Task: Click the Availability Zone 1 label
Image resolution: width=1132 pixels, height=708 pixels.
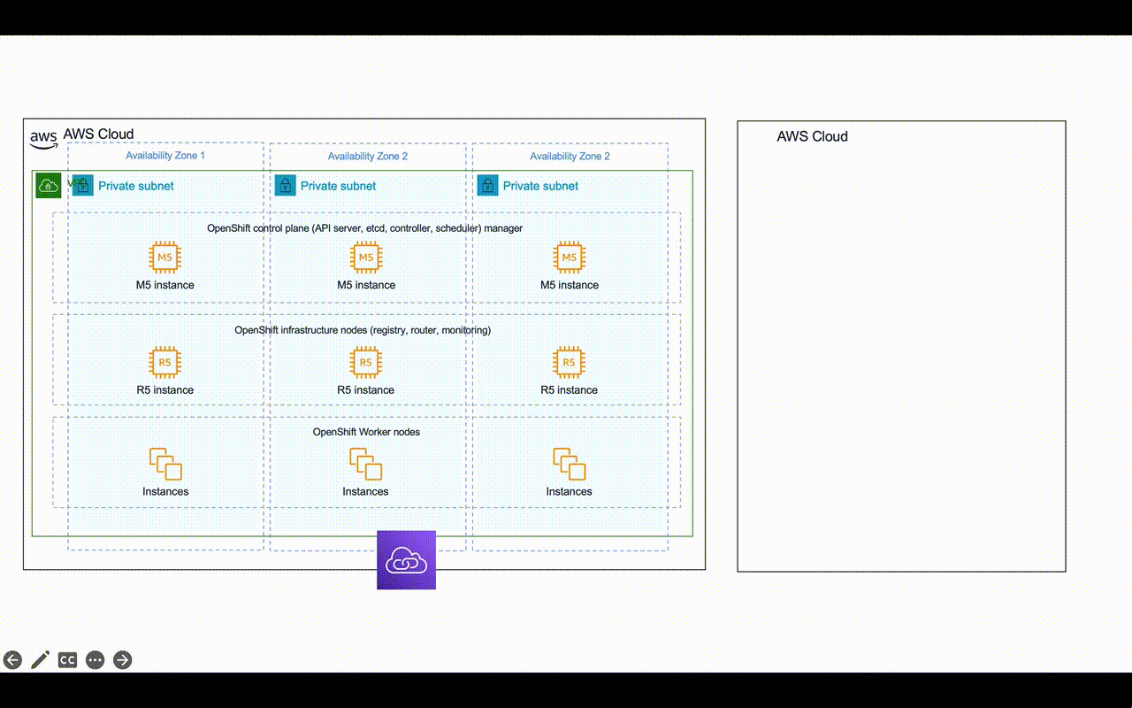Action: coord(164,156)
